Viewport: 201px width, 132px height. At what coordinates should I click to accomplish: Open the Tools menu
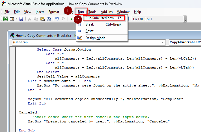92,12
